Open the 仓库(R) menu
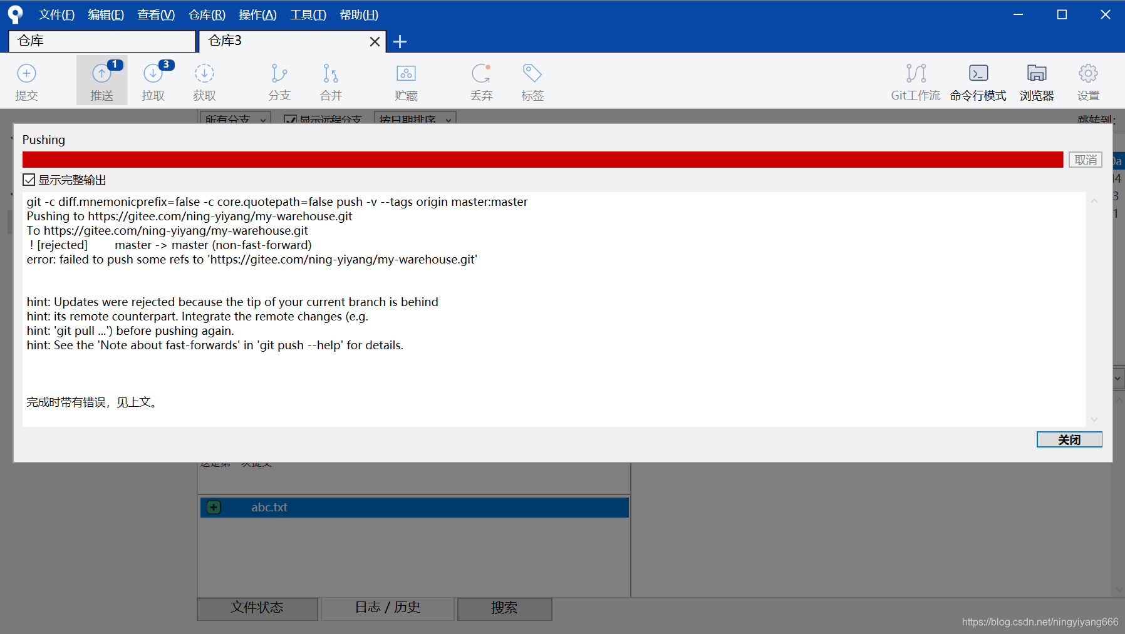The height and width of the screenshot is (634, 1125). point(207,14)
